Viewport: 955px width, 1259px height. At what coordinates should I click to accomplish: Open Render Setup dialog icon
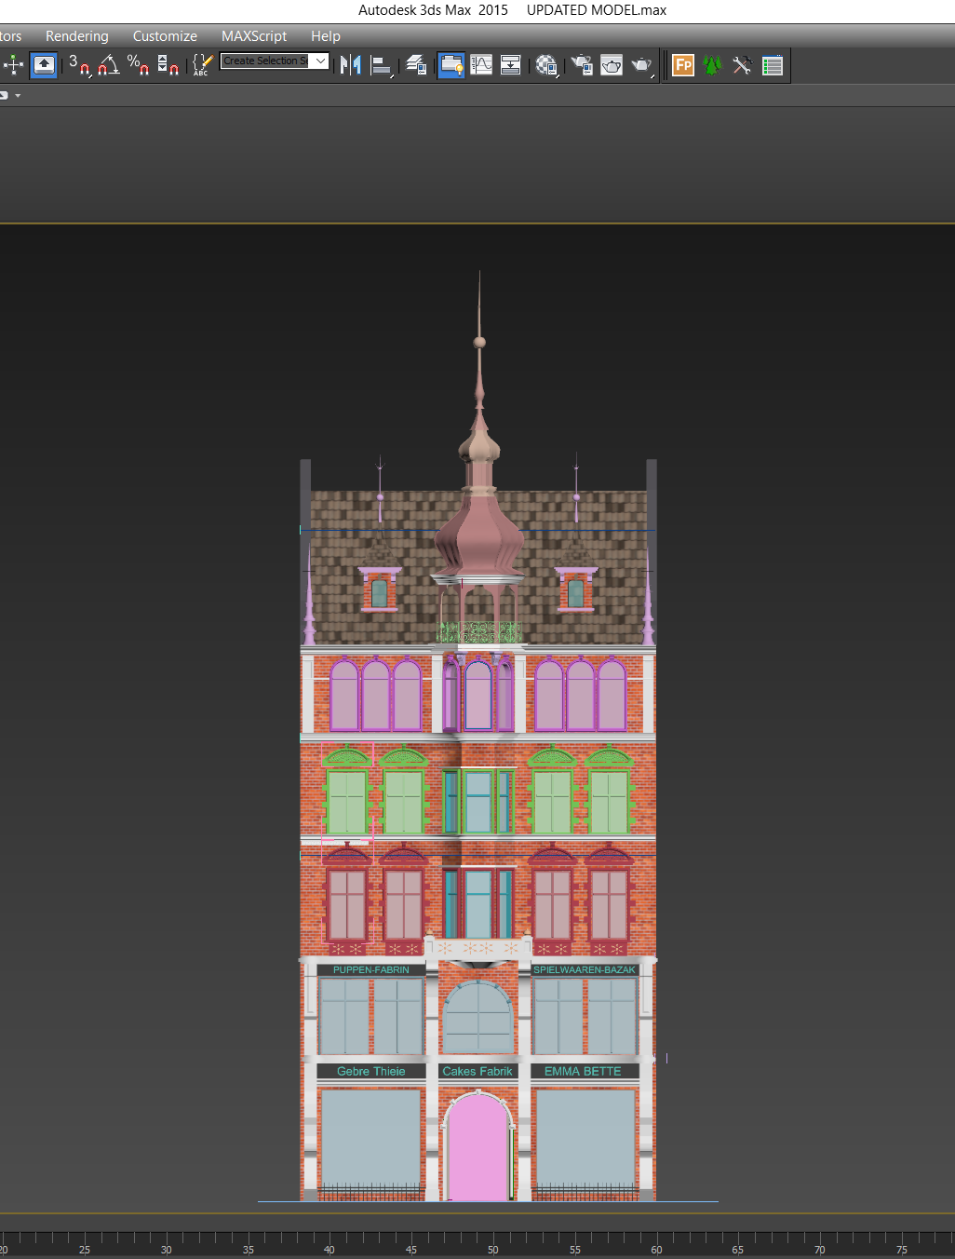pyautogui.click(x=582, y=65)
